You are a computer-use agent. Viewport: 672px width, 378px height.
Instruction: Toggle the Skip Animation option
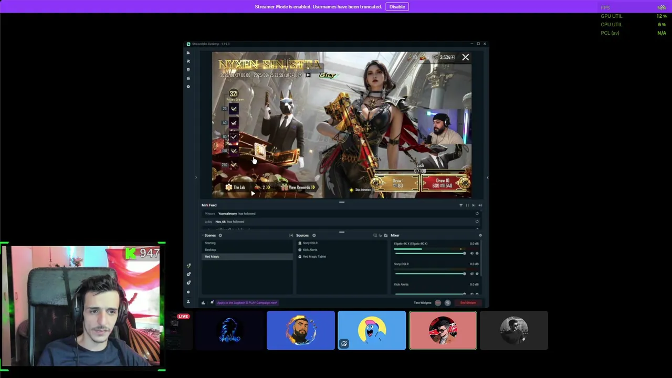(x=361, y=190)
